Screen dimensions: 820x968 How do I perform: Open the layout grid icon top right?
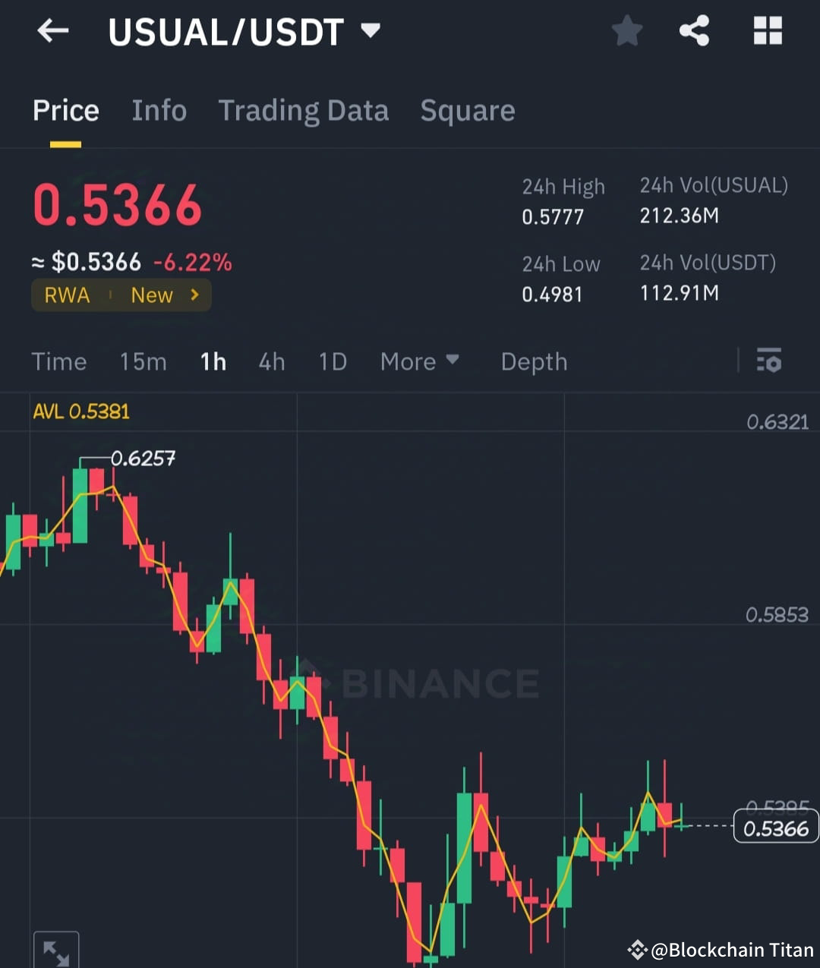(767, 30)
